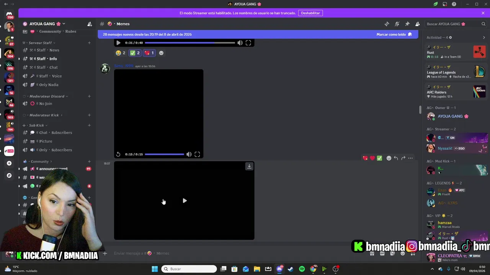Viewport: 490px width, 275px height.
Task: Open member Nyssa in member list
Action: [x=456, y=148]
